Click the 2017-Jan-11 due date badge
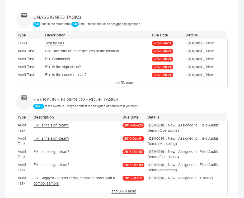 click(162, 43)
